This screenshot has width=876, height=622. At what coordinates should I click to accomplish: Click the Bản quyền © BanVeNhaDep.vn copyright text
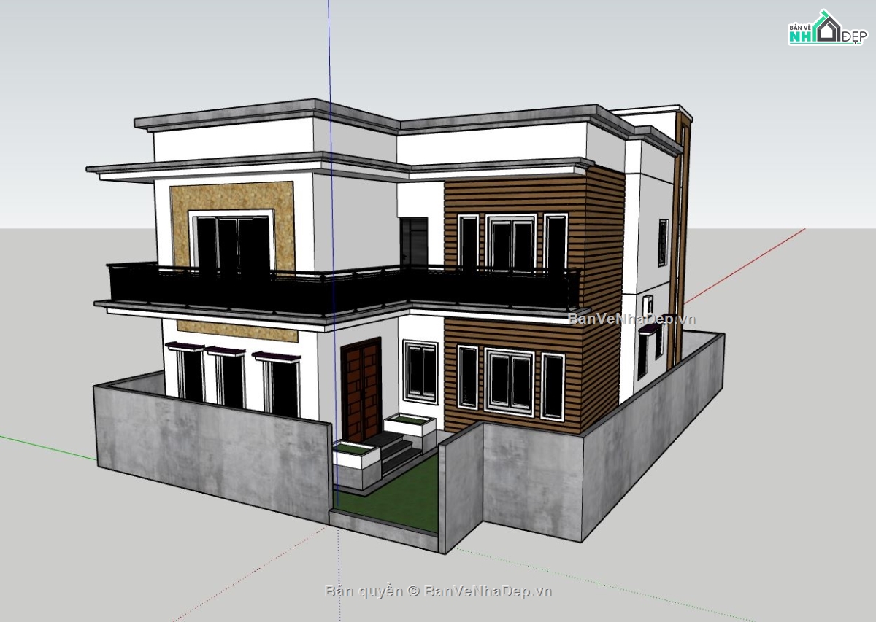pyautogui.click(x=438, y=591)
